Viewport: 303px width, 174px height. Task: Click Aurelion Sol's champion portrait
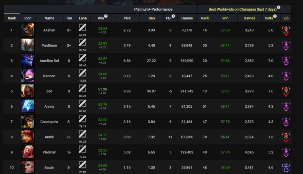click(28, 60)
